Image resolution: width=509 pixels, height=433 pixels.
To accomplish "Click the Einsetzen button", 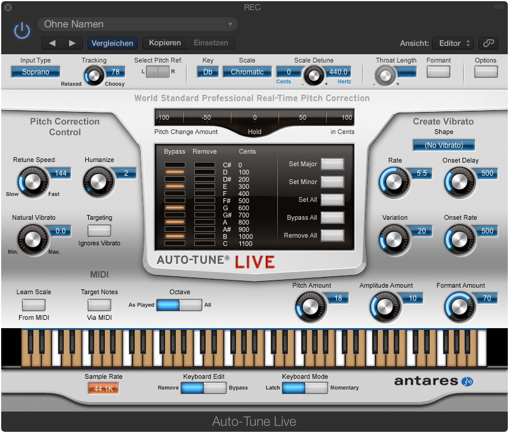I will 211,43.
